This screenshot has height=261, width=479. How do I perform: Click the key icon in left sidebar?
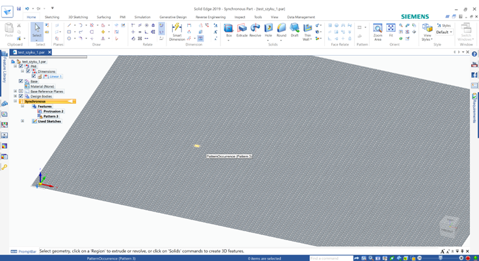click(5, 168)
